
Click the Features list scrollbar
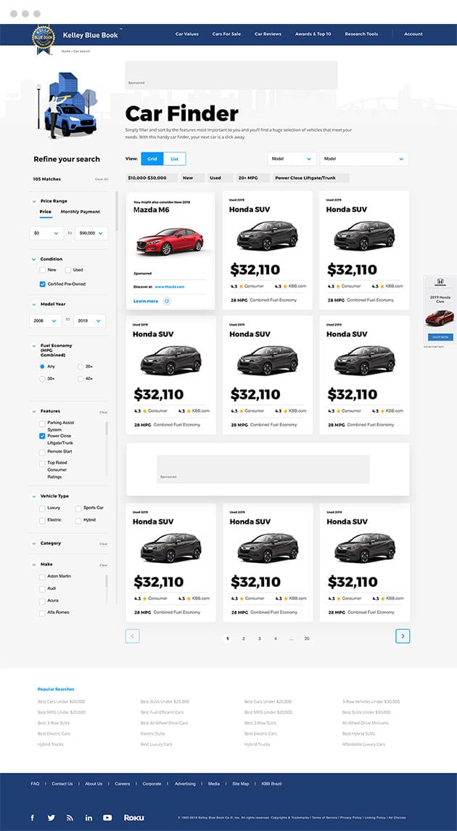(107, 429)
